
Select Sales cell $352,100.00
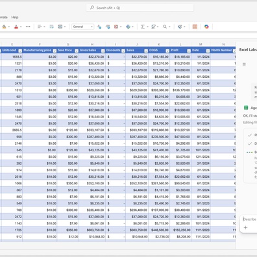(x=137, y=183)
